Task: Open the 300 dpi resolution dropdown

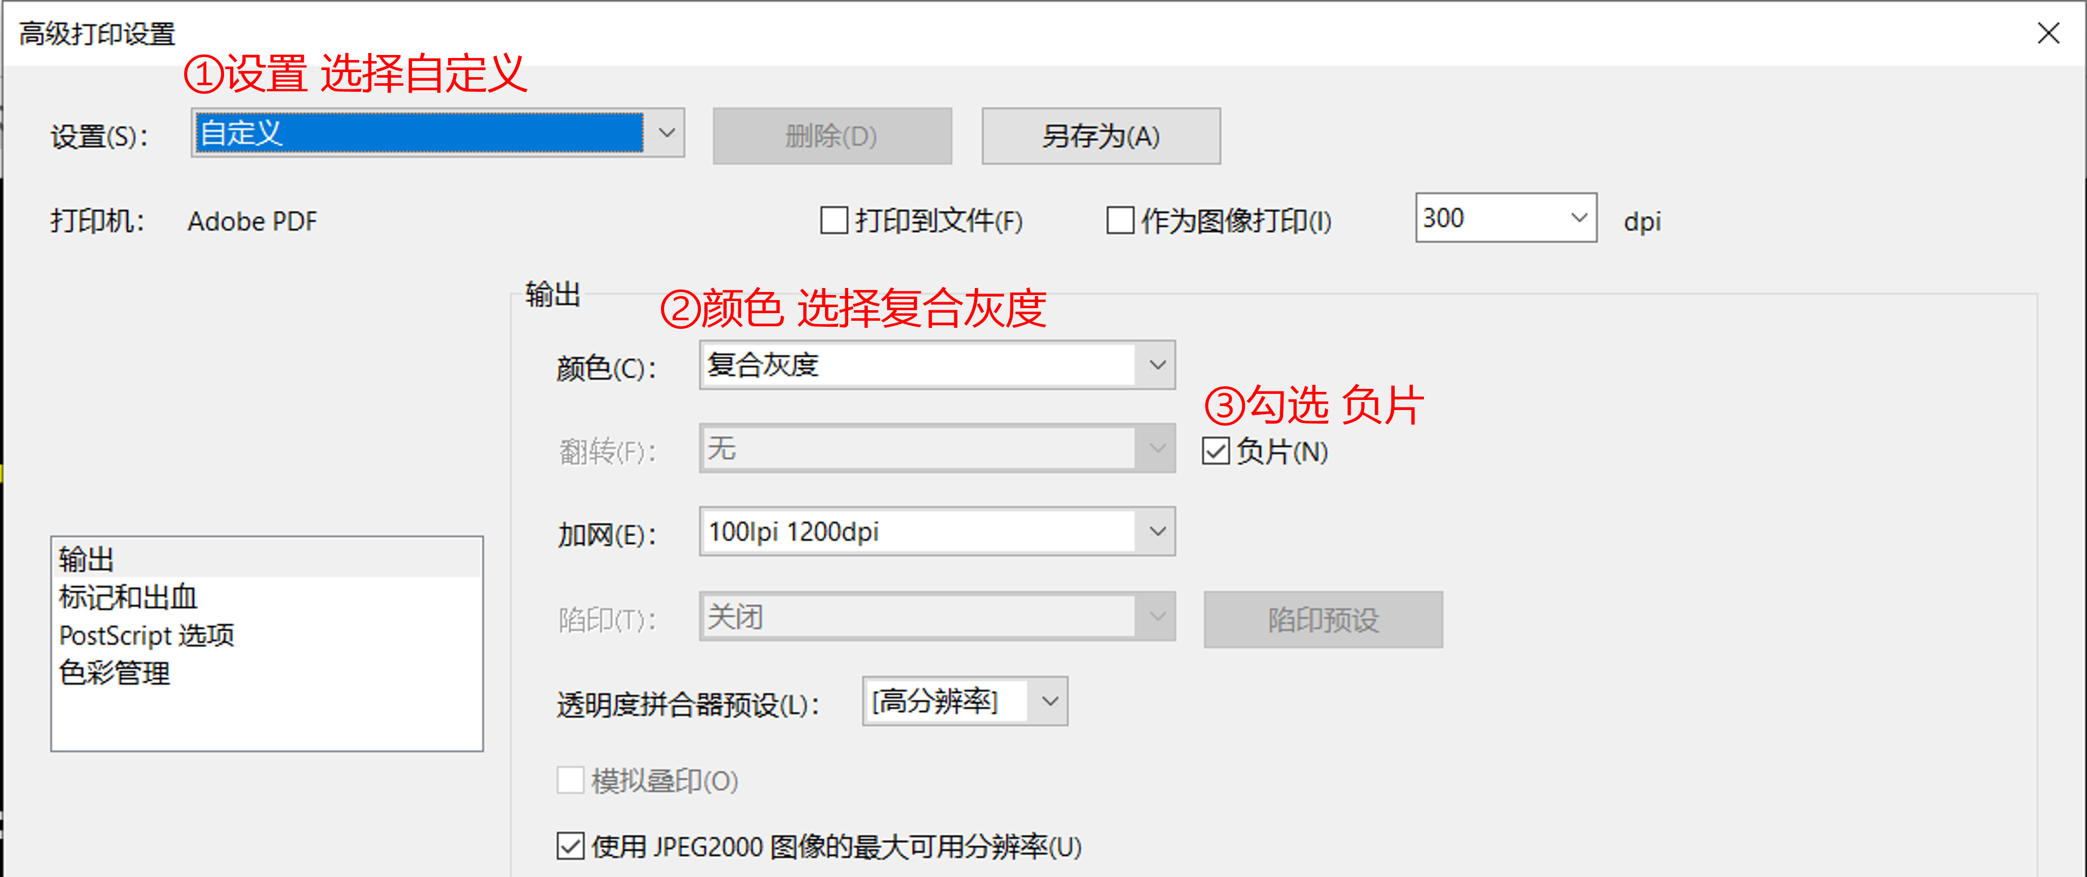Action: (x=1506, y=218)
